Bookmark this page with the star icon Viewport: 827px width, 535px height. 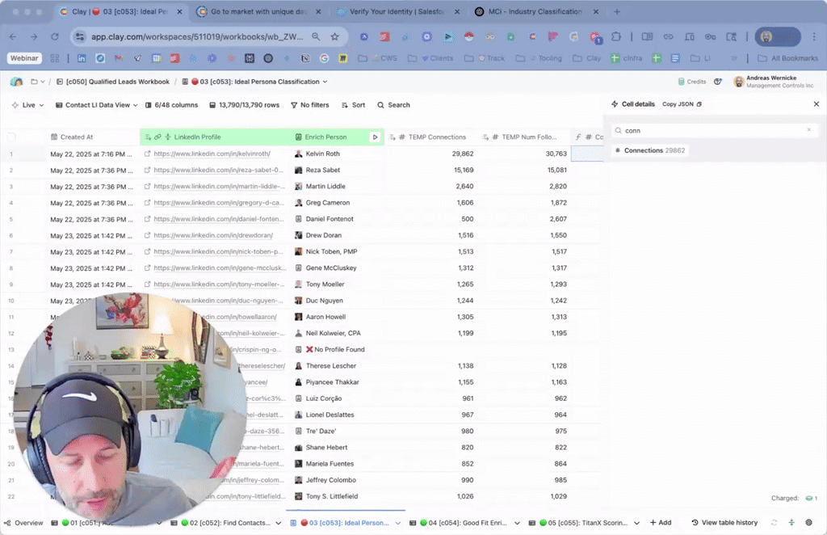click(x=334, y=36)
